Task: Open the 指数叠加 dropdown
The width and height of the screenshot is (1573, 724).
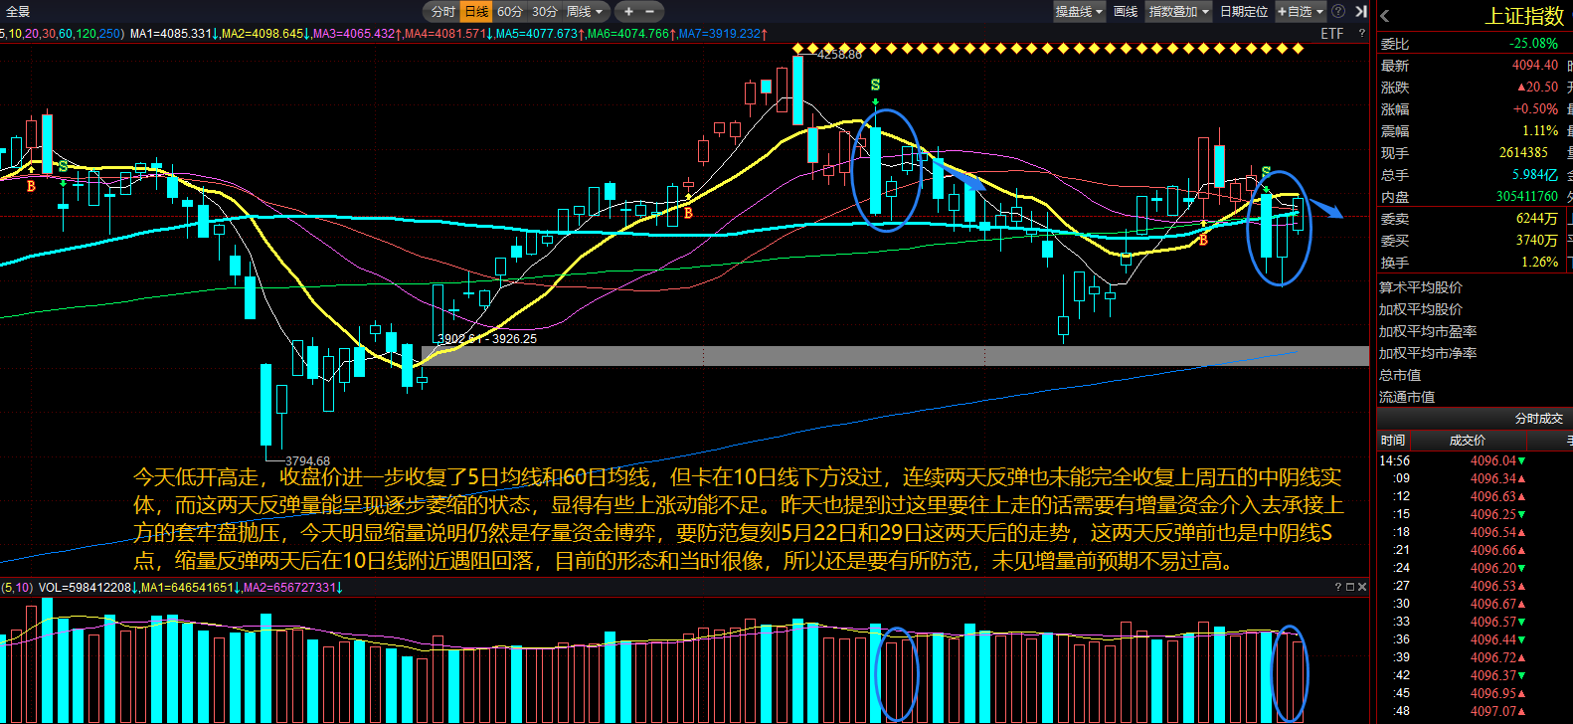Action: (1179, 12)
